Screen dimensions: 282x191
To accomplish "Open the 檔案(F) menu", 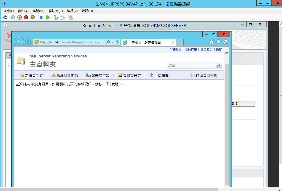I will coord(9,11).
